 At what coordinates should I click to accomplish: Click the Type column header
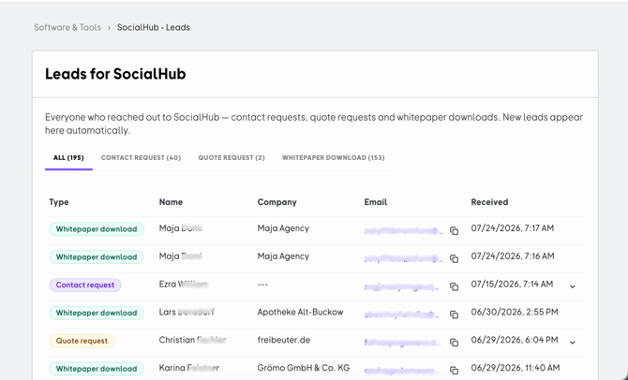click(x=59, y=202)
